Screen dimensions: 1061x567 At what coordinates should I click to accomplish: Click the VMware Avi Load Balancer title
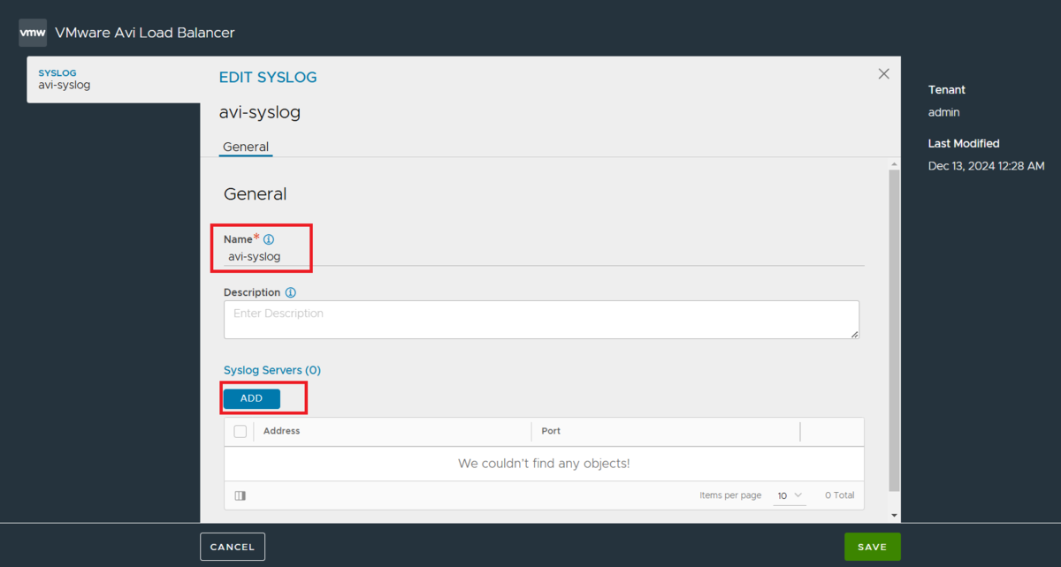pyautogui.click(x=145, y=33)
